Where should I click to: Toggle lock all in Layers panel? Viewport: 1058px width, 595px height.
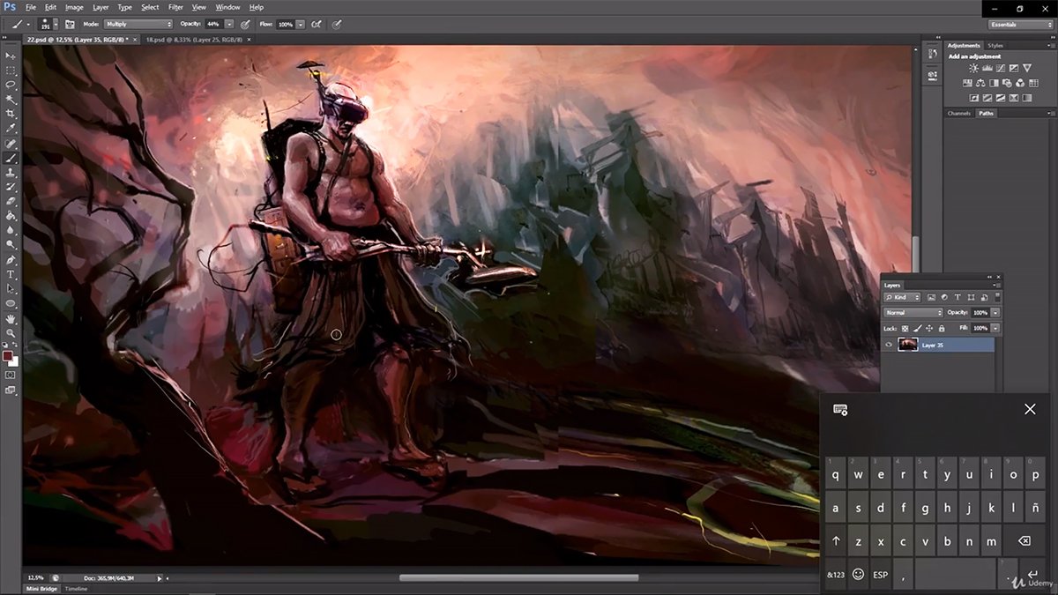941,328
